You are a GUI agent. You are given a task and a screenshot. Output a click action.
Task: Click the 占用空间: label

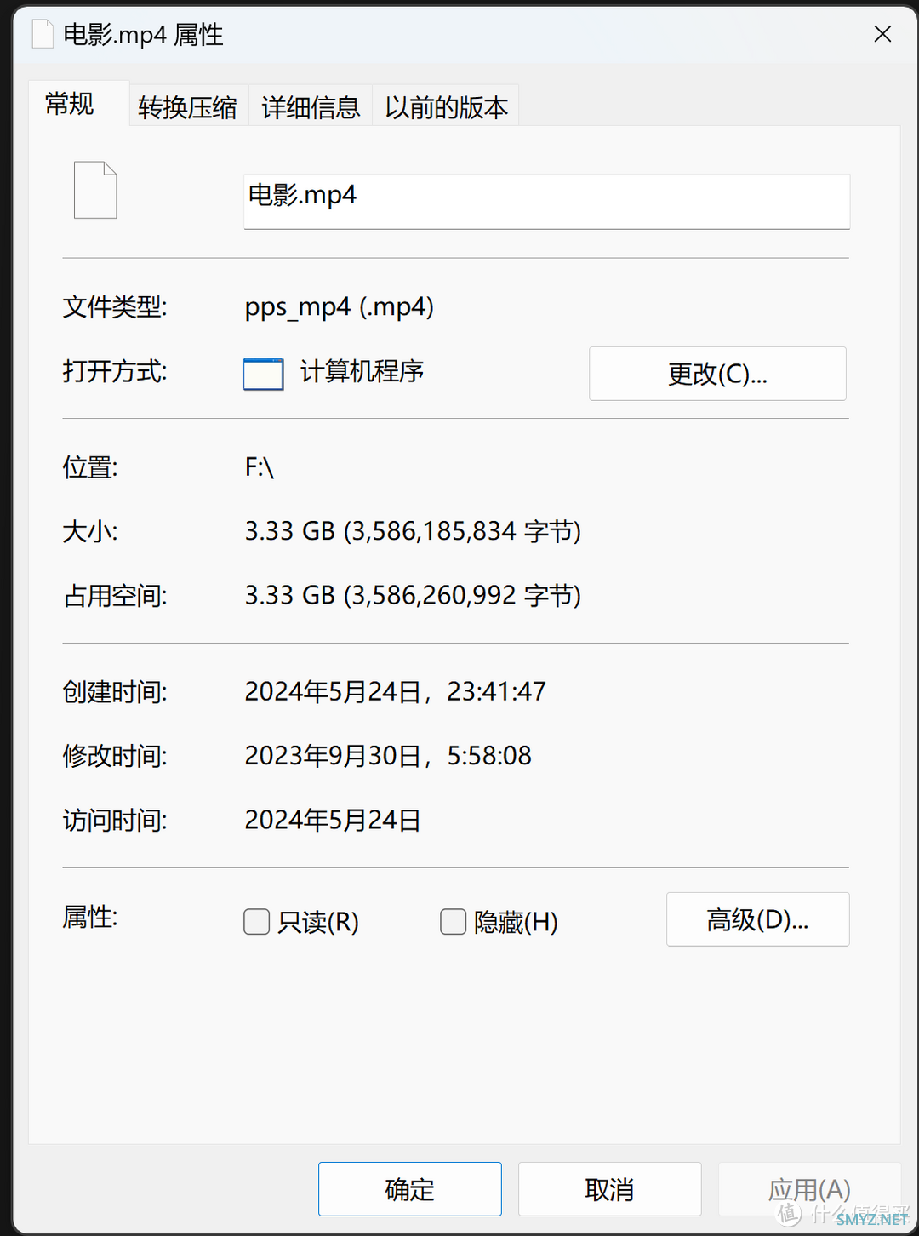115,596
